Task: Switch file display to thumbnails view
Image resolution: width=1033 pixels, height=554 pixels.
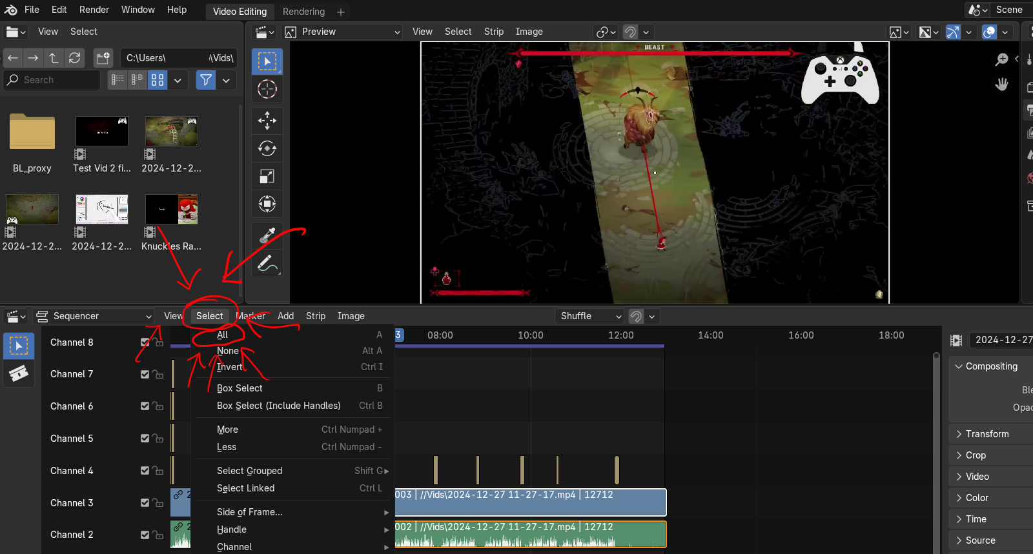Action: tap(158, 80)
